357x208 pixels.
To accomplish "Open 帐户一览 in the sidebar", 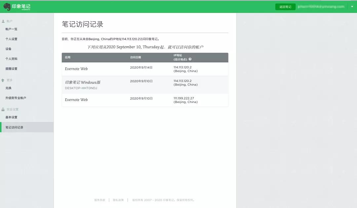I will 11,29.
